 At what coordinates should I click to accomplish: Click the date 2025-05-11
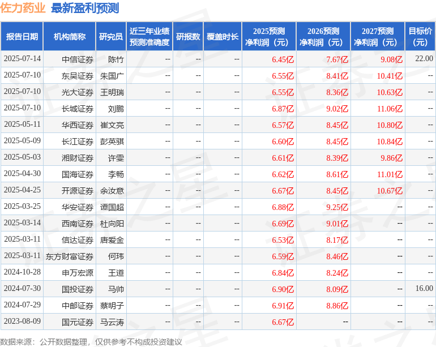(22, 125)
